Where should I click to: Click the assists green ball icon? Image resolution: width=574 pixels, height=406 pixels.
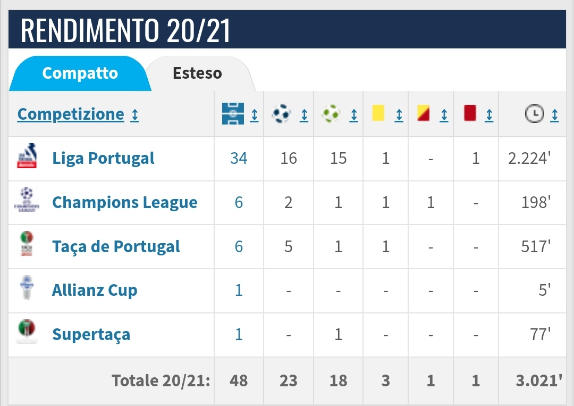coord(331,113)
